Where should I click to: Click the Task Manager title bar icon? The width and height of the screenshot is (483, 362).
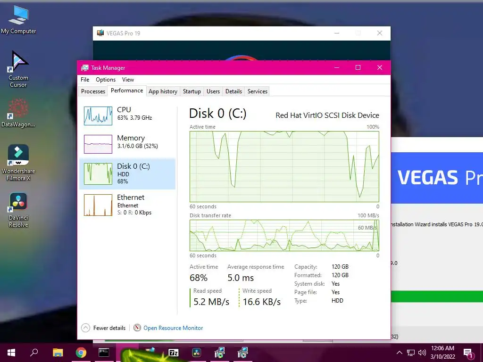[x=85, y=68]
